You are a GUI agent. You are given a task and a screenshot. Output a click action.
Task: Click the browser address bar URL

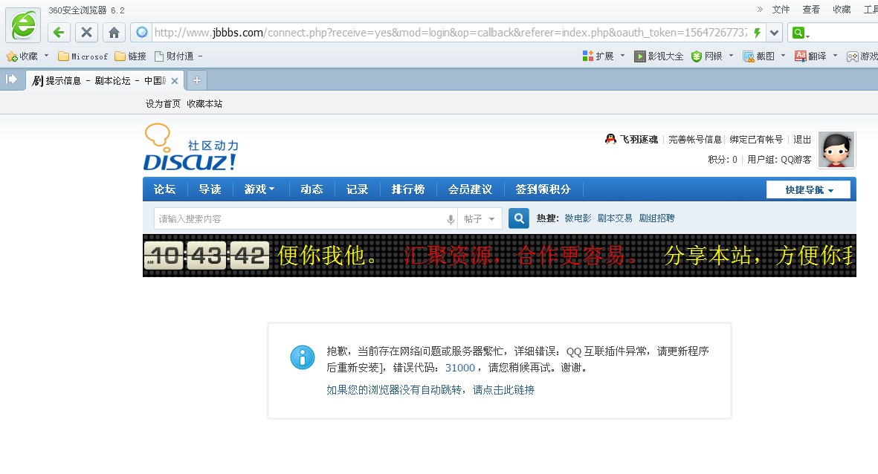(x=451, y=33)
